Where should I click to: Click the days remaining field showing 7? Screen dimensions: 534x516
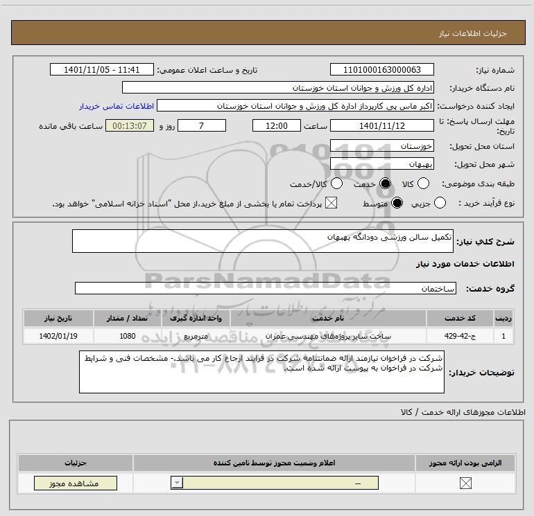pos(202,125)
